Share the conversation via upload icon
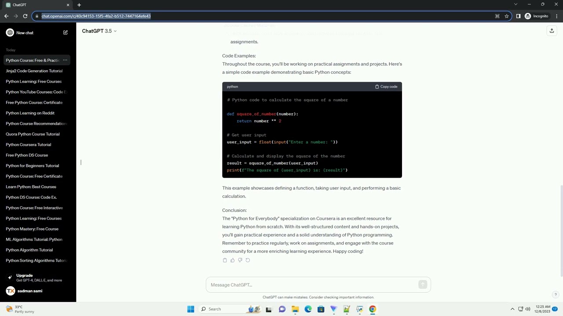Viewport: 563px width, 316px height. 552,31
